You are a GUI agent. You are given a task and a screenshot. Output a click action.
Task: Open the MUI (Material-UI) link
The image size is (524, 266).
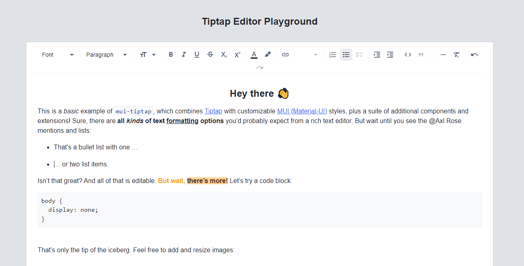302,111
